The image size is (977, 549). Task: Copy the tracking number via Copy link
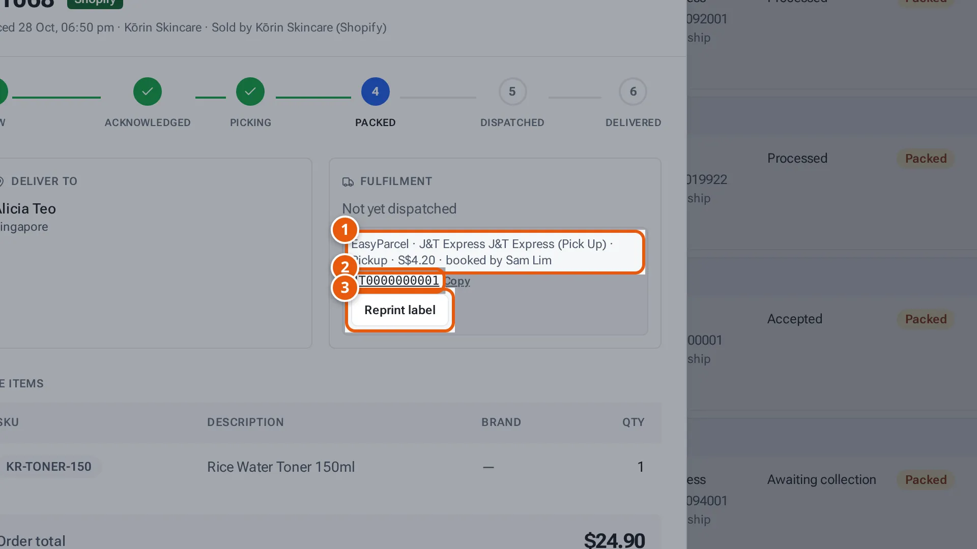[457, 281]
